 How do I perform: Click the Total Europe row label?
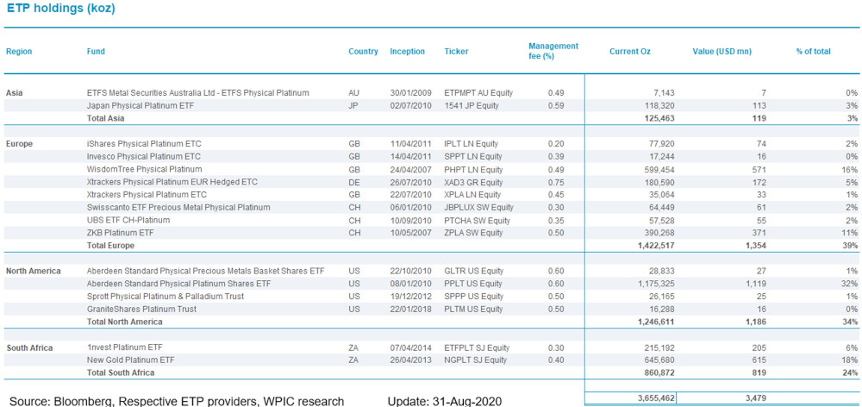110,245
